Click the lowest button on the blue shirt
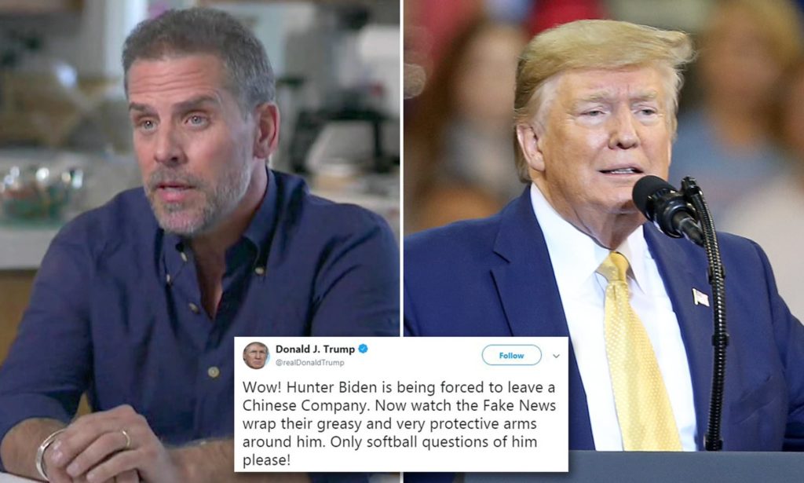Image resolution: width=804 pixels, height=483 pixels. [214, 371]
